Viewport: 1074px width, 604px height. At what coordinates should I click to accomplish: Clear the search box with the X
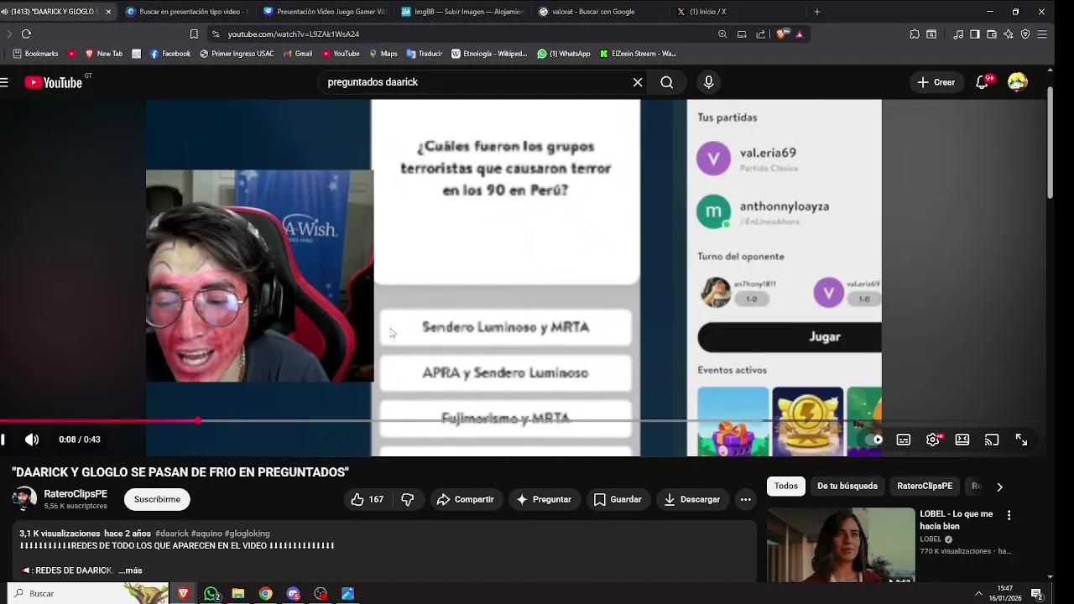pyautogui.click(x=638, y=82)
